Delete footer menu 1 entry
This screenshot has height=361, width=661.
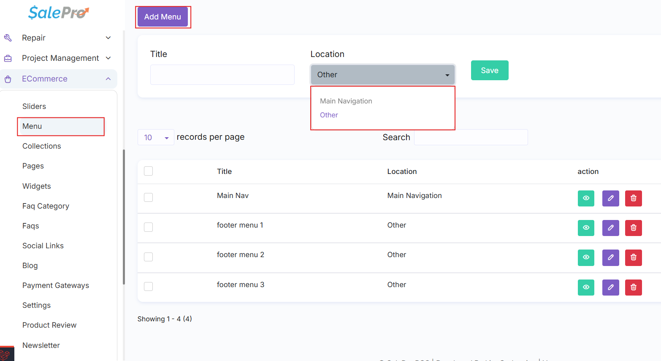[634, 228]
